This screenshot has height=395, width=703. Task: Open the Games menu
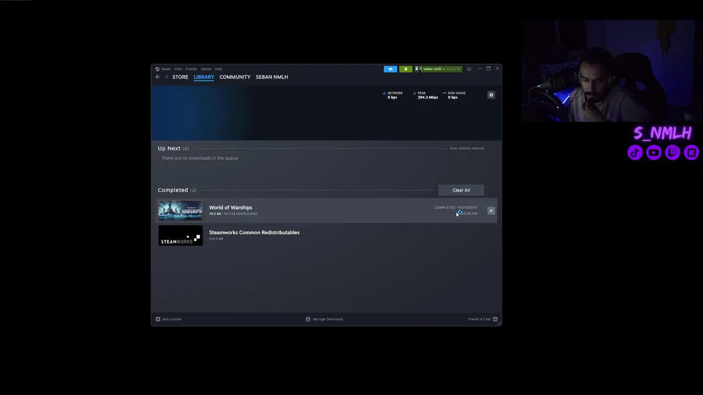click(206, 69)
